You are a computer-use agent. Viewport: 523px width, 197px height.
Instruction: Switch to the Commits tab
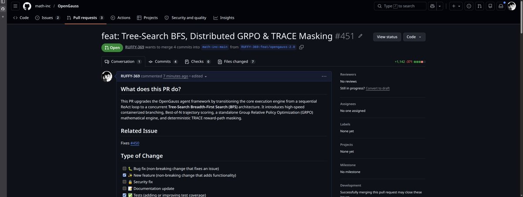[163, 62]
